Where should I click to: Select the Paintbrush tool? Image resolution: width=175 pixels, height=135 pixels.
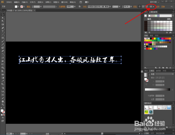tap(3, 41)
